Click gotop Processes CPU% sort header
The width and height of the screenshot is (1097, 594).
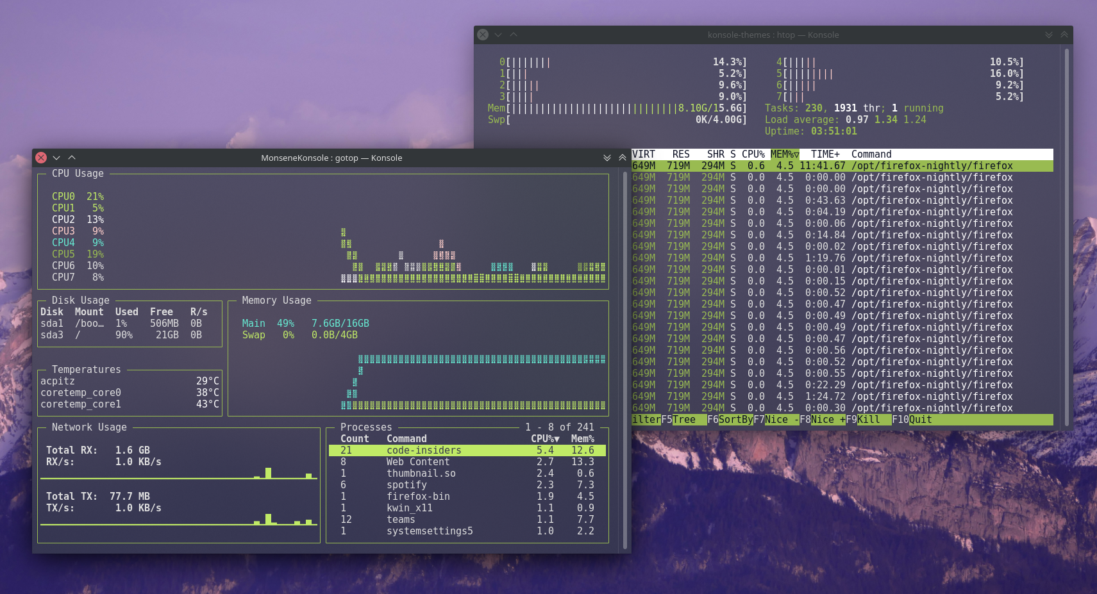[545, 439]
